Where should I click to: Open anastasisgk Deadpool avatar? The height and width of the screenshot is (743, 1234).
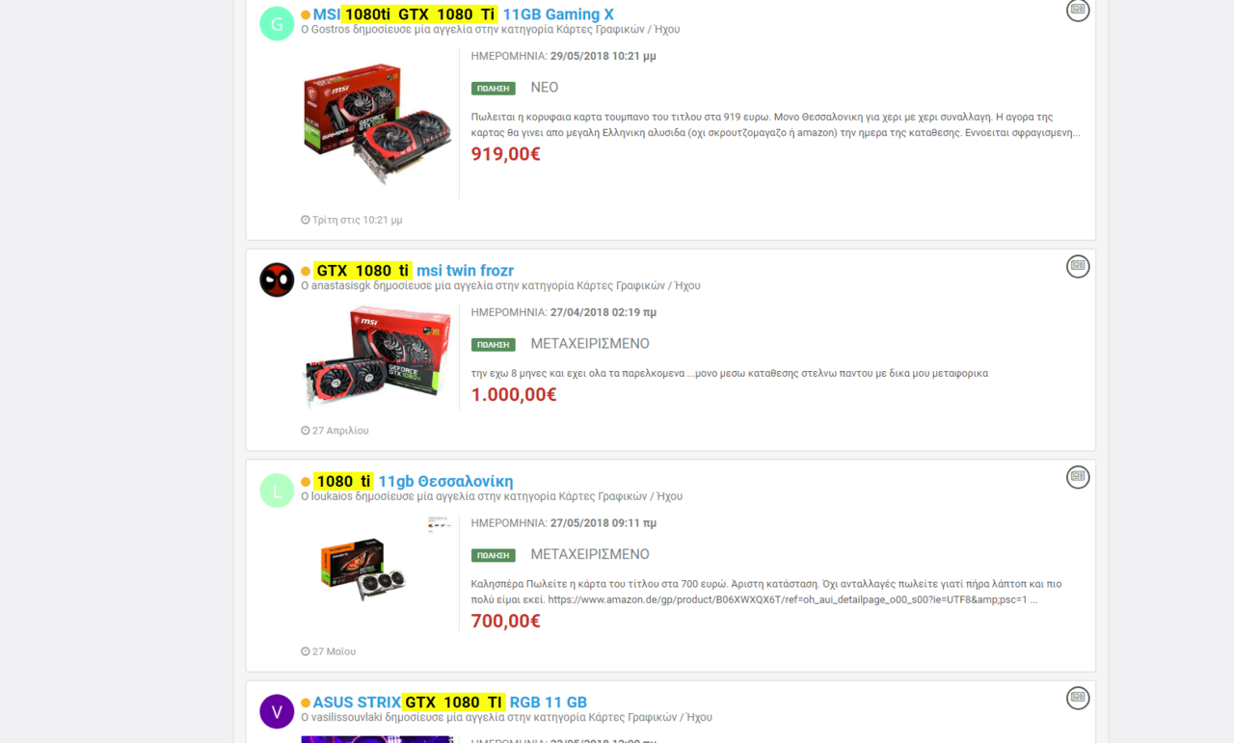tap(277, 279)
